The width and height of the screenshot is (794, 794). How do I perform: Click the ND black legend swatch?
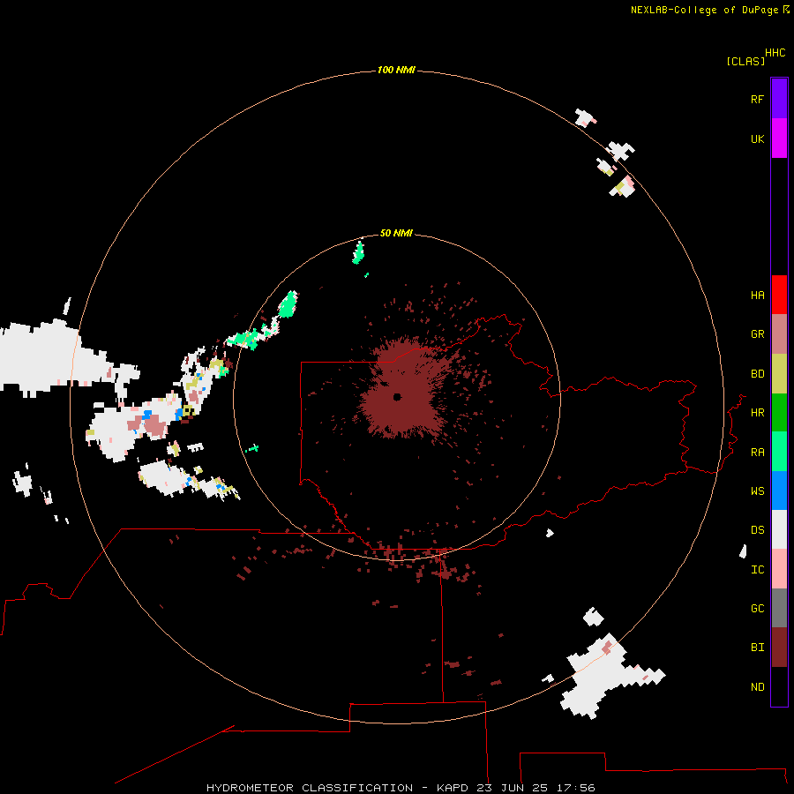pyautogui.click(x=779, y=686)
